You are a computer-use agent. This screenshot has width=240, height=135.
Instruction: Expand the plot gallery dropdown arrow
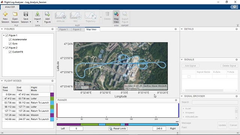click(101, 17)
